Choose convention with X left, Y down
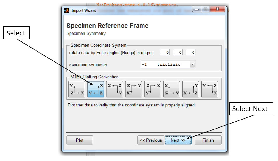 pyautogui.click(x=115, y=89)
